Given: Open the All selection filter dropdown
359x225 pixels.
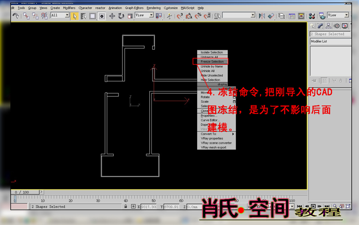Looking at the screenshot, I should [67, 15].
